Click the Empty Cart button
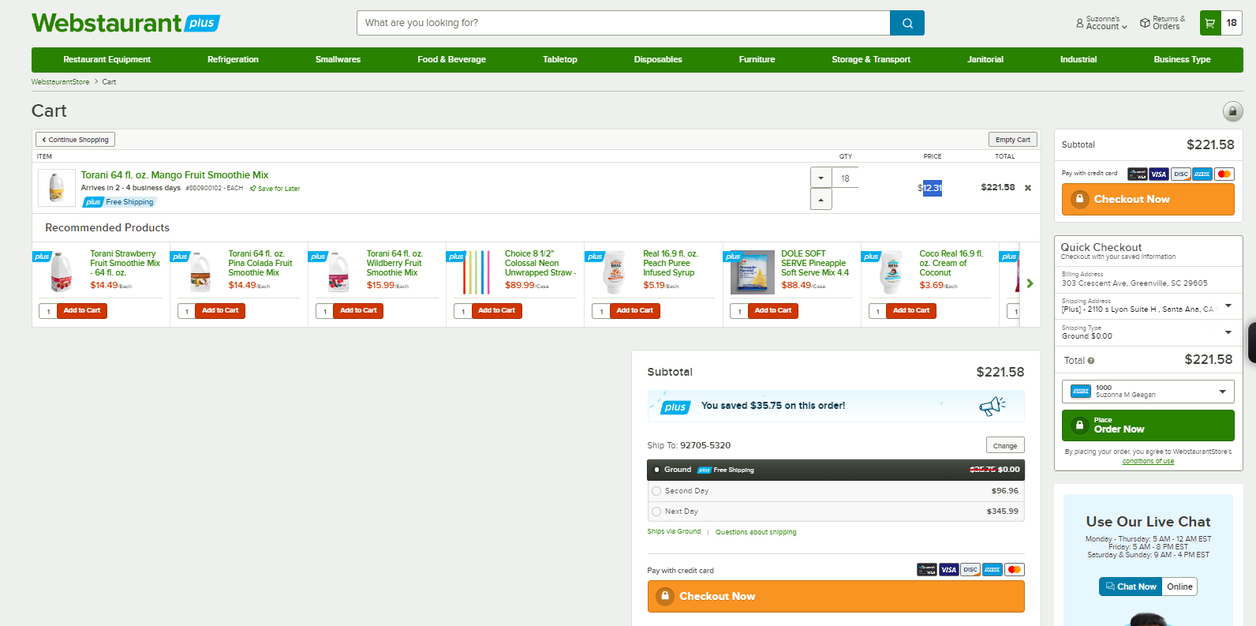The width and height of the screenshot is (1256, 626). point(1012,140)
